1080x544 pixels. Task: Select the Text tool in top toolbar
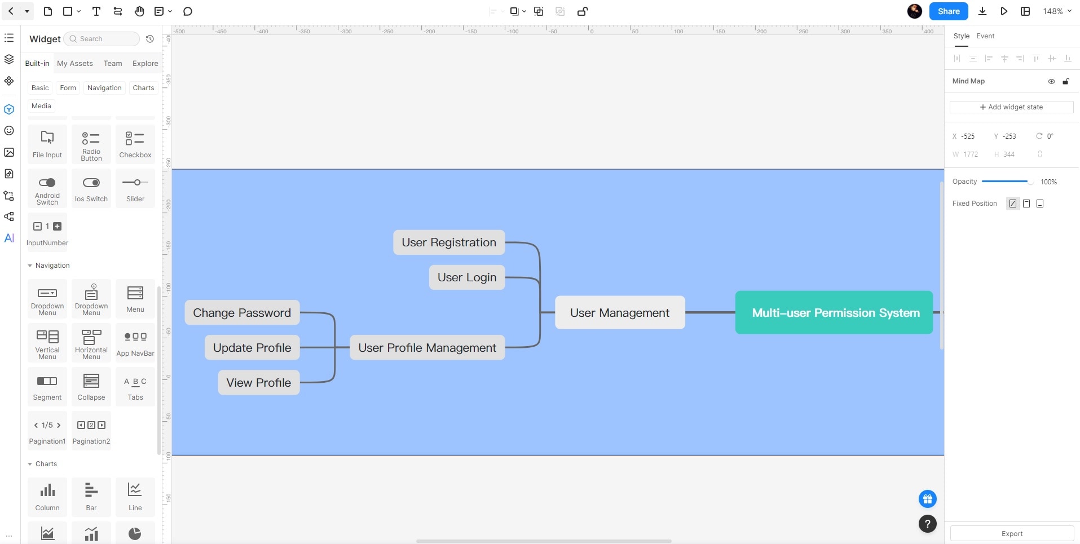tap(96, 11)
